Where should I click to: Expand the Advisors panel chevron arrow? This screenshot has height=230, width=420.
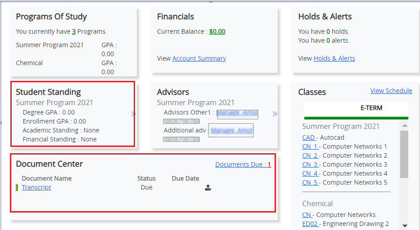pyautogui.click(x=275, y=114)
